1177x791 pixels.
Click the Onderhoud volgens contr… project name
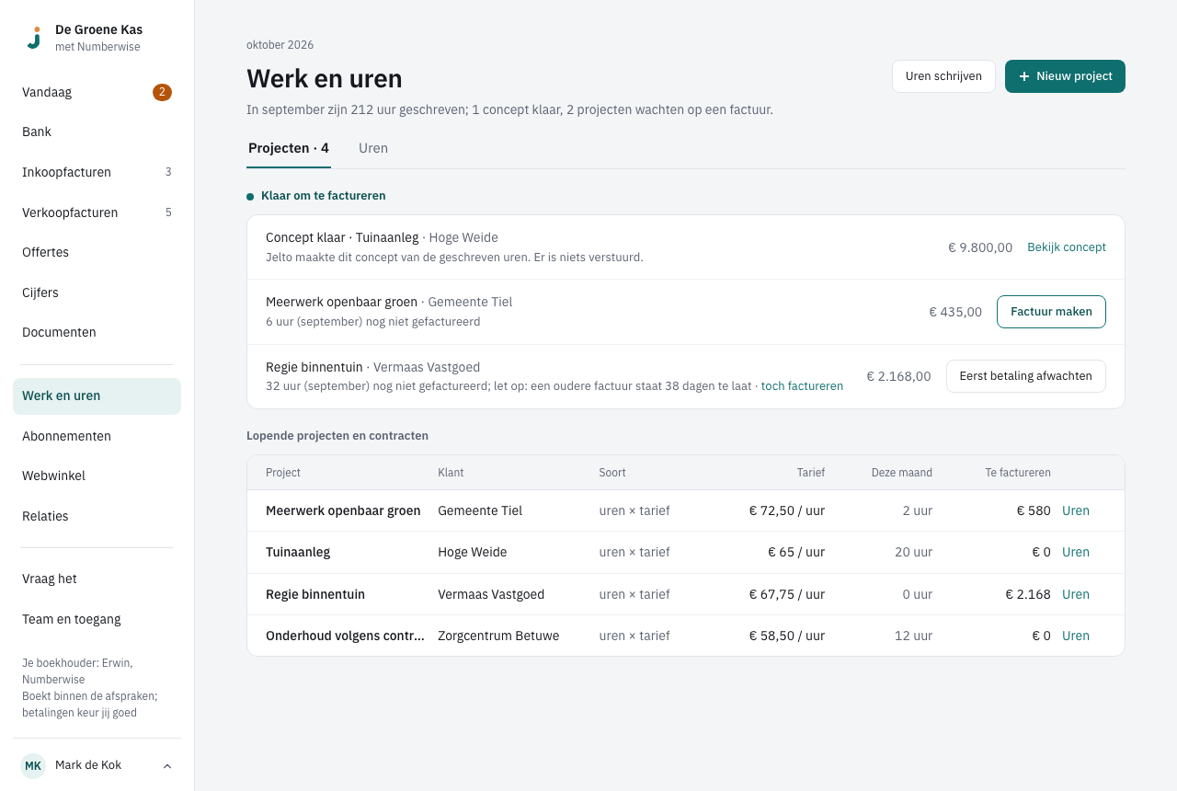pyautogui.click(x=345, y=636)
